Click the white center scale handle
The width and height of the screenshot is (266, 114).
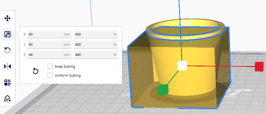182,66
